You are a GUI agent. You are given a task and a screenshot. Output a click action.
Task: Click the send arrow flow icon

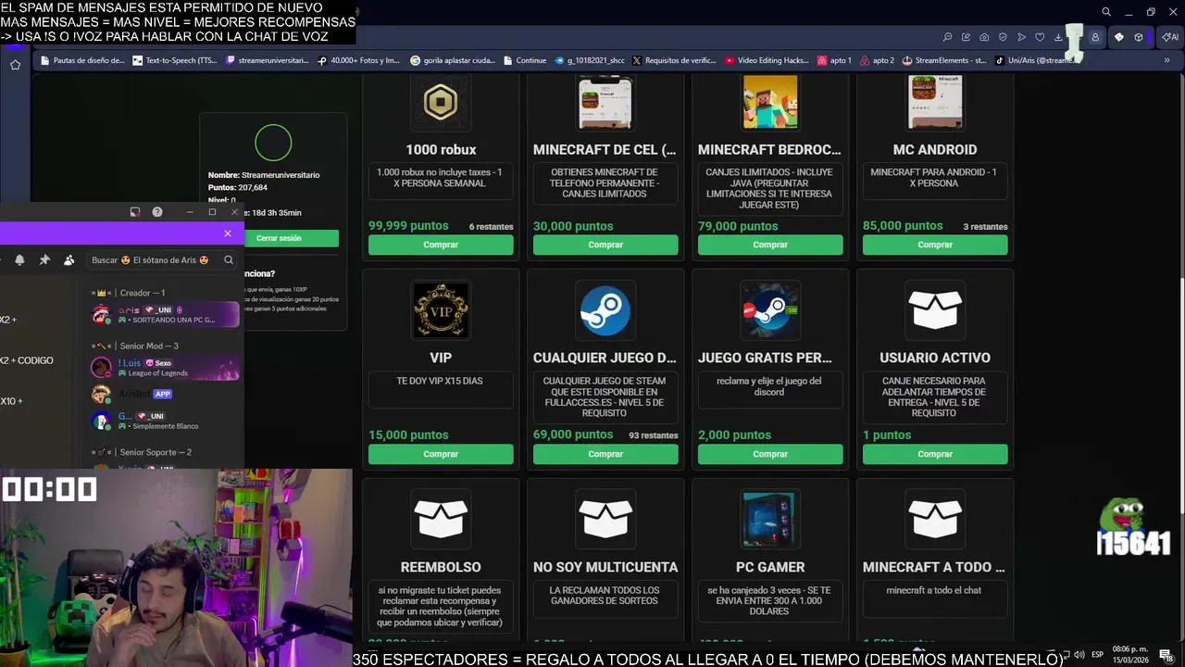(1021, 37)
